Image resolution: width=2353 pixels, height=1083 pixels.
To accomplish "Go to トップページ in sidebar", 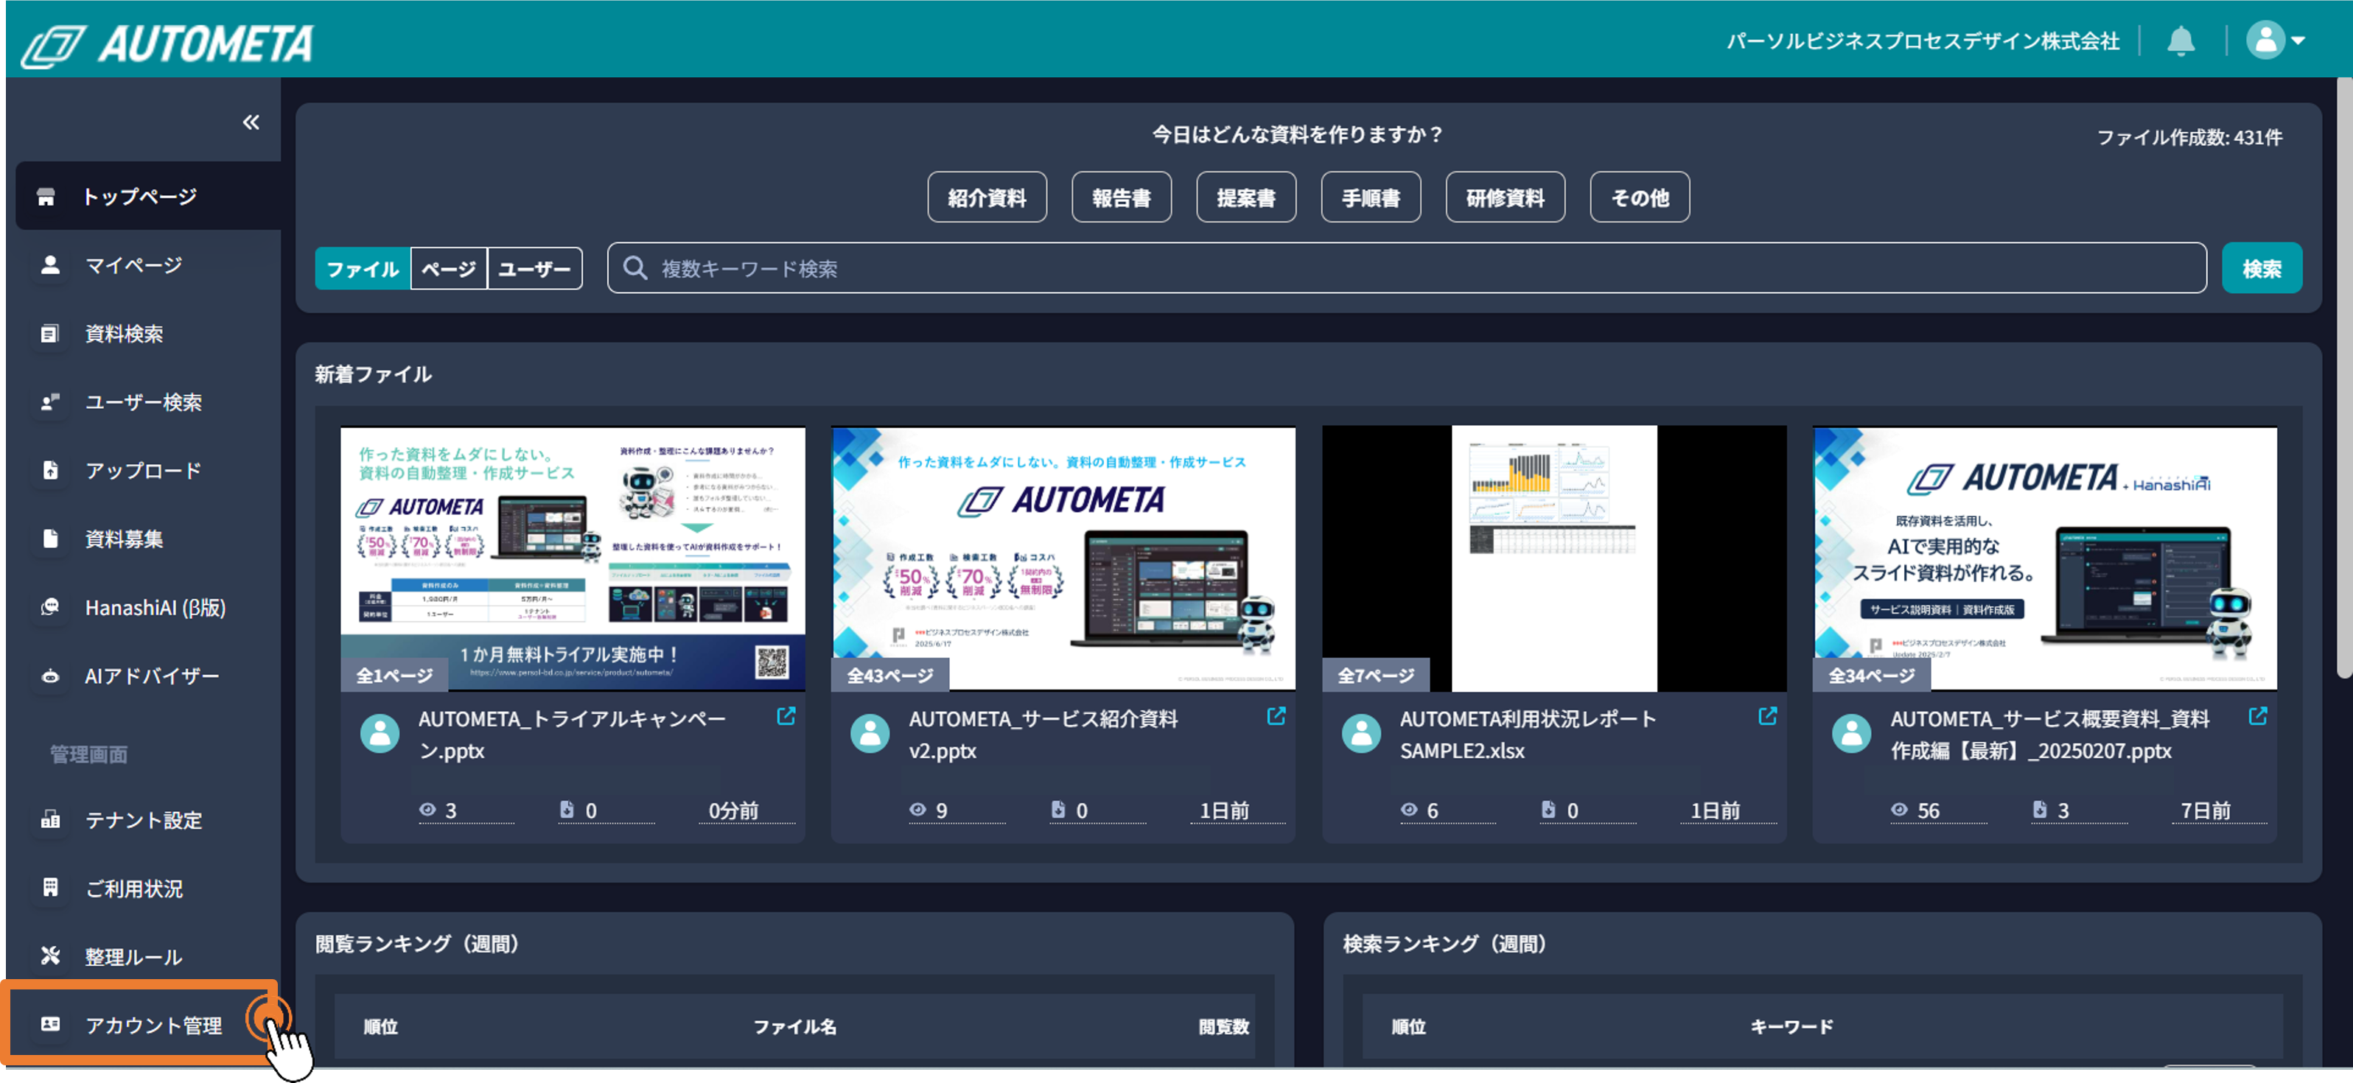I will coord(148,196).
